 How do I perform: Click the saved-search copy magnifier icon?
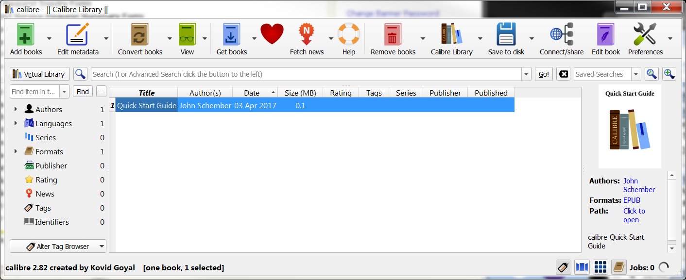pyautogui.click(x=652, y=74)
